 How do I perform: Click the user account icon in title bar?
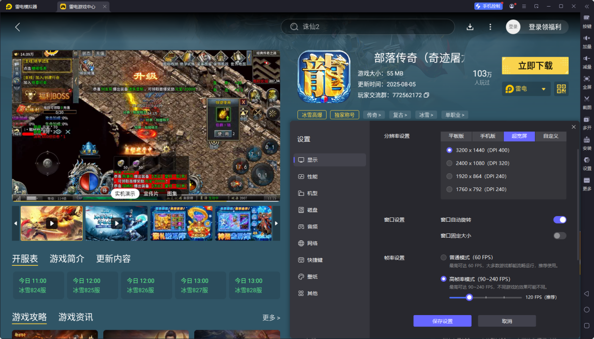point(511,6)
